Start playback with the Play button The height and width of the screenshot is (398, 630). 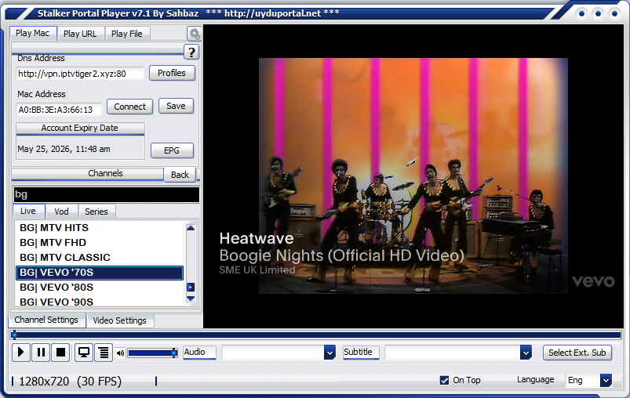[21, 353]
